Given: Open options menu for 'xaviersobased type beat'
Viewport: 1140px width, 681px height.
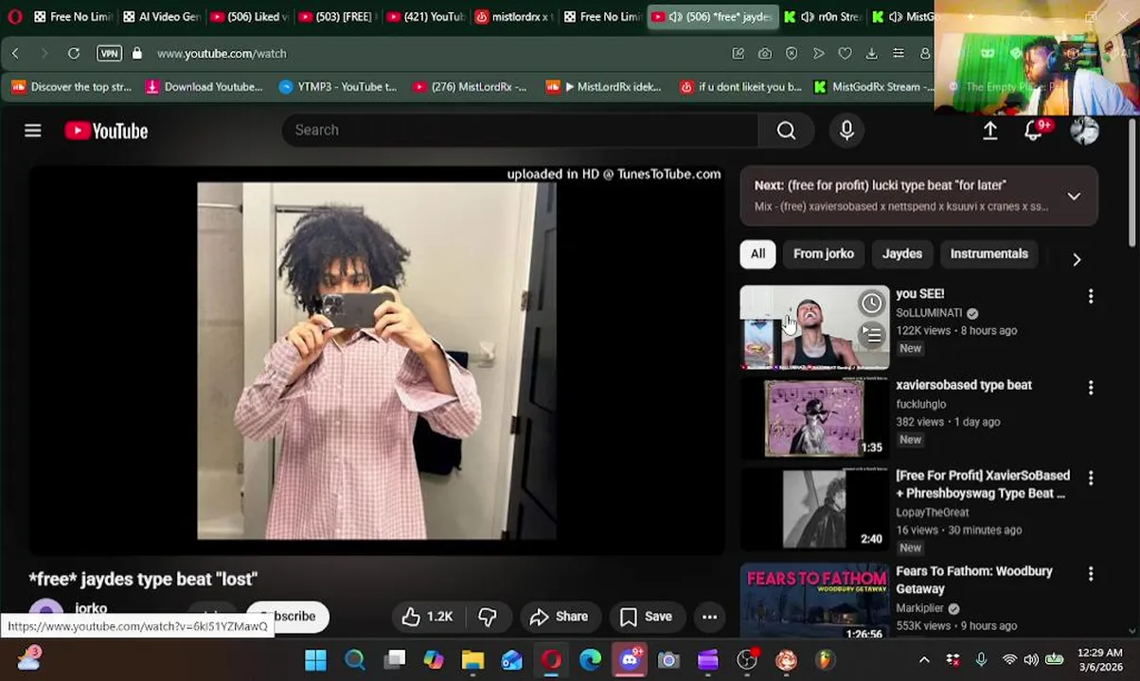Looking at the screenshot, I should [x=1091, y=387].
